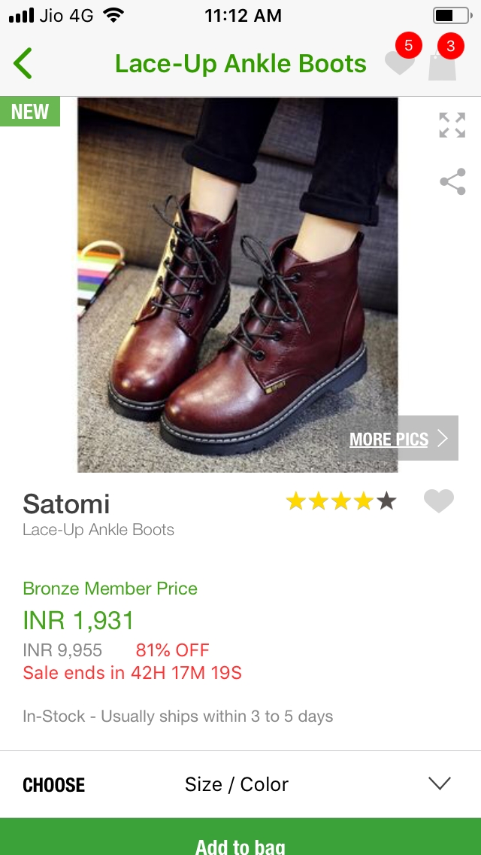
Task: Tap the boots product photo
Action: pos(237,284)
